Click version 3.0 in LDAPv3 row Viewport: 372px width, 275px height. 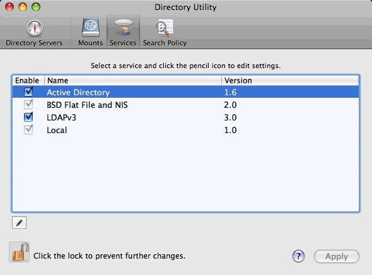pos(230,117)
